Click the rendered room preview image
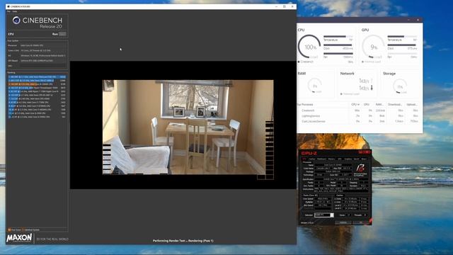This screenshot has height=255, width=453. tap(188, 127)
